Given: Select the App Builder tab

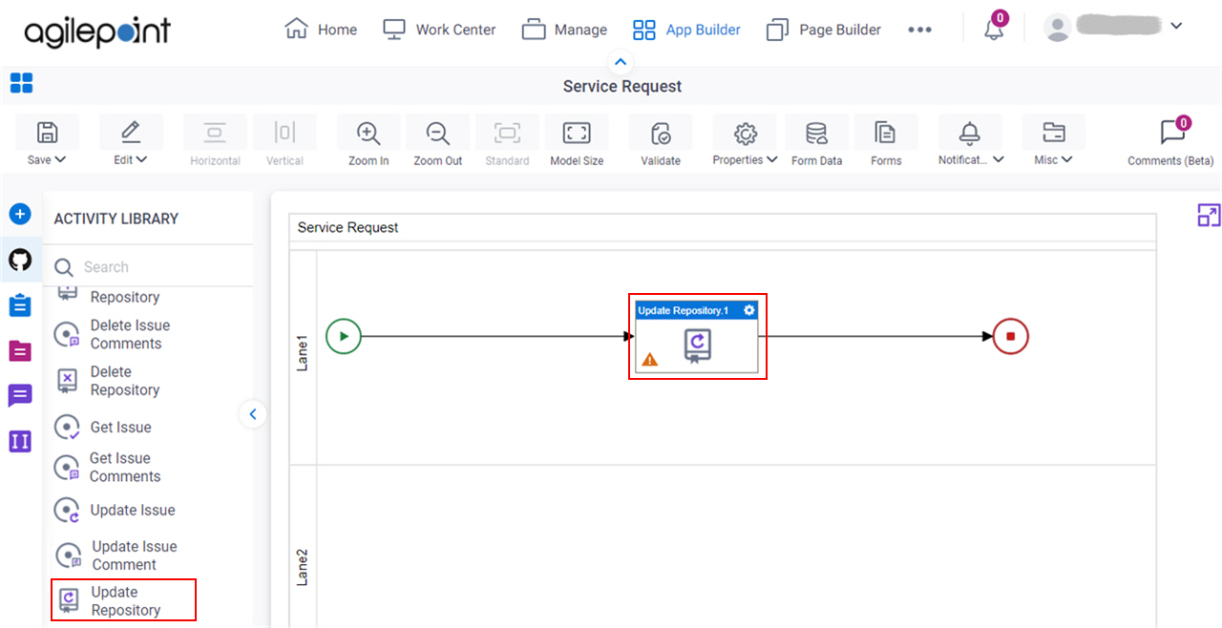Looking at the screenshot, I should 686,30.
